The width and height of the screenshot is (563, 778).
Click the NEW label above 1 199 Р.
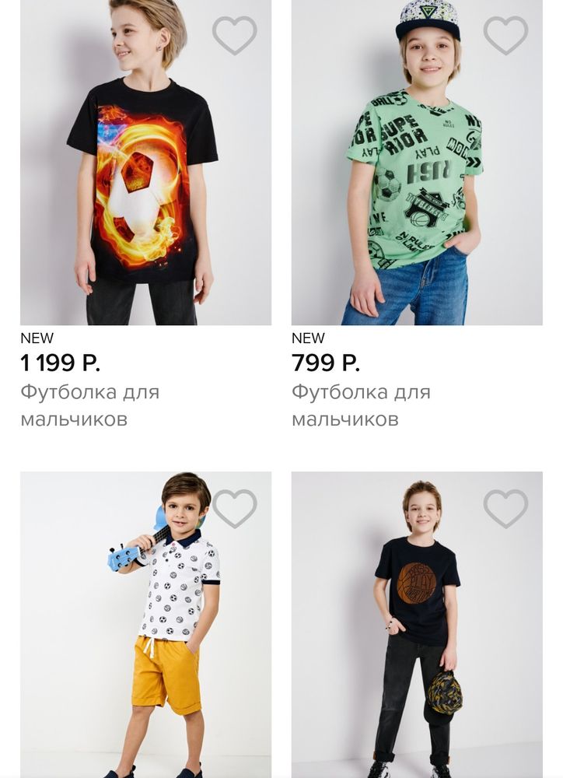(x=37, y=338)
